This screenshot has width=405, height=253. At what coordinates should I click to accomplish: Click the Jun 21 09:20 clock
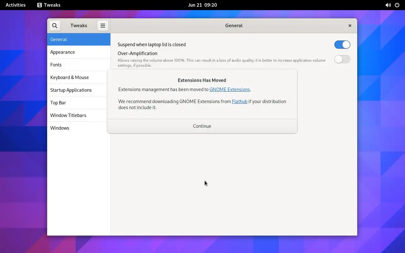coord(202,5)
